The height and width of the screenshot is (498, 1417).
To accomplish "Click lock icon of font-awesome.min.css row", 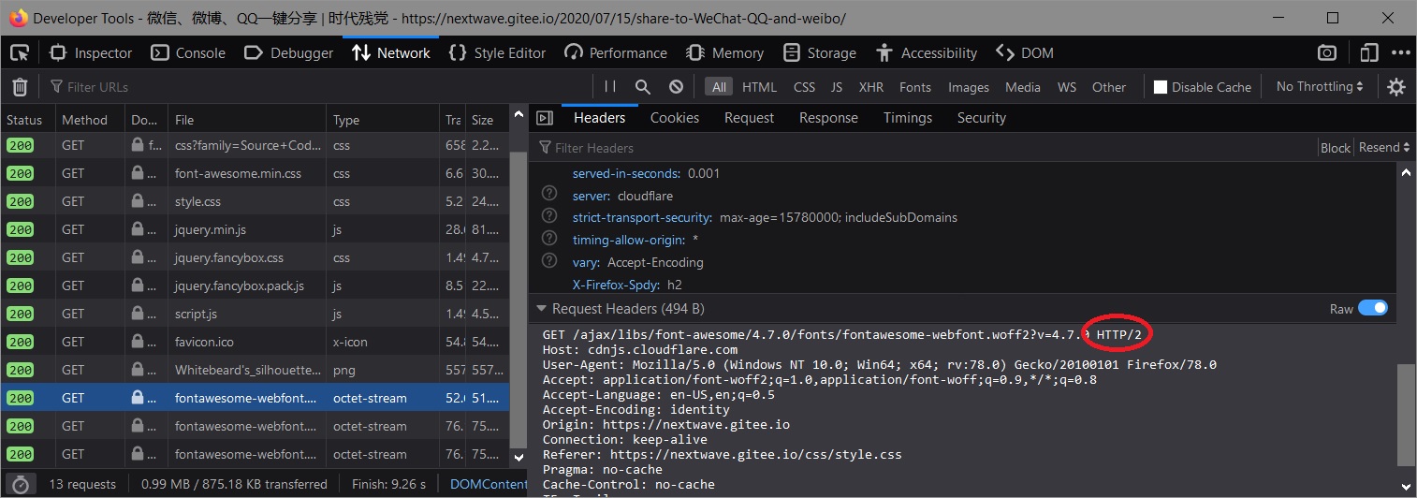I will click(138, 173).
